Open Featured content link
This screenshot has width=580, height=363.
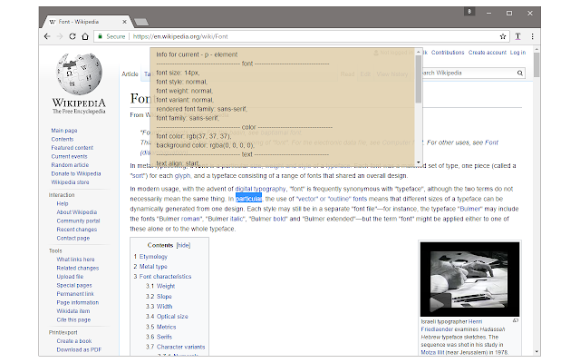tap(72, 148)
